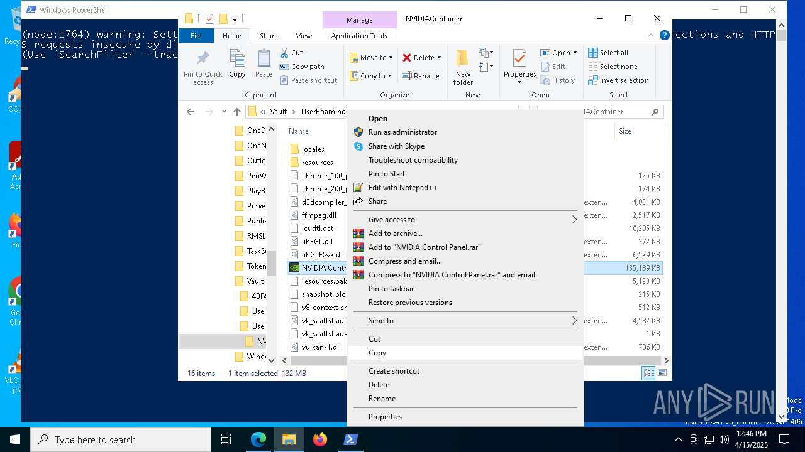Click Invert selection in ribbon

click(618, 80)
